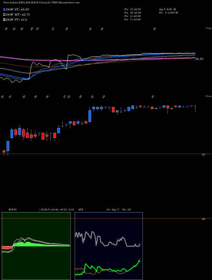Screen dimensions: 212x280
Task: Click the Pre H: 43.50 value
Action: pos(133,13)
